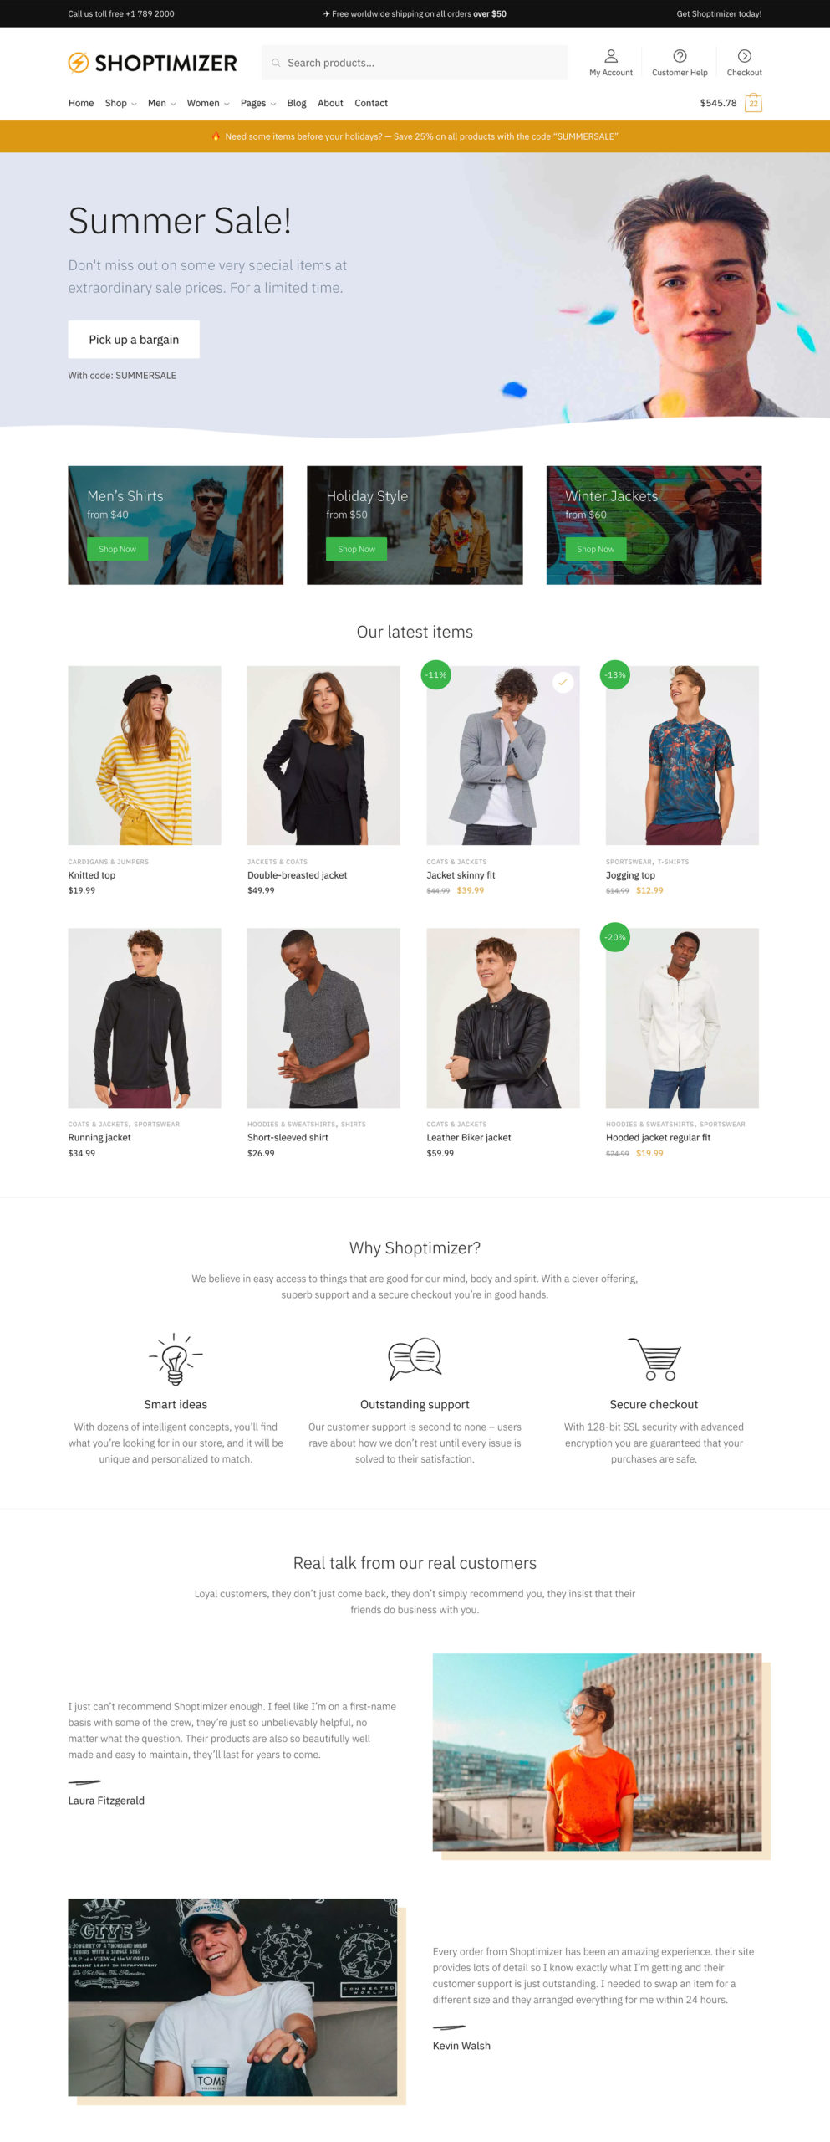Click the checkmark icon on Jacket skinny fit

(x=563, y=683)
